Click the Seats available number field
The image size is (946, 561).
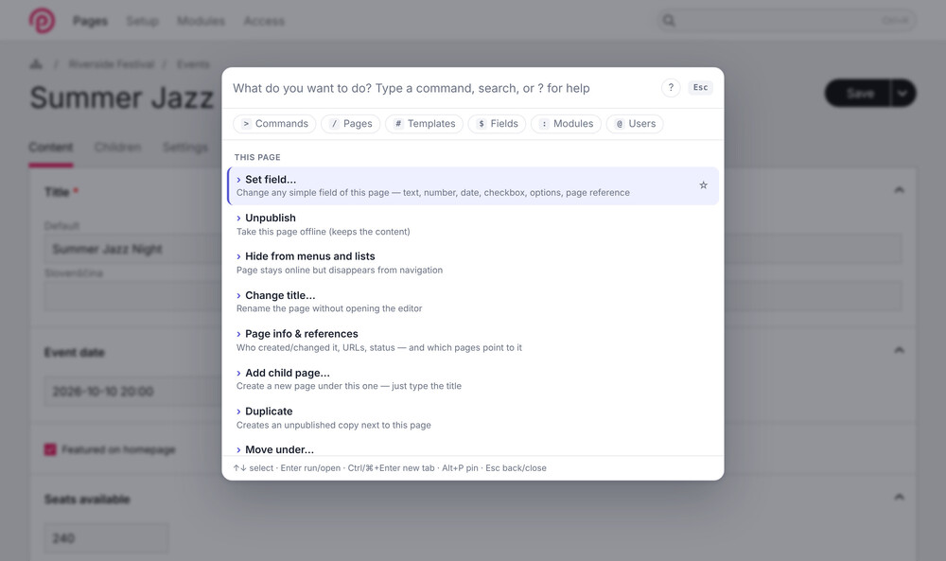coord(106,538)
